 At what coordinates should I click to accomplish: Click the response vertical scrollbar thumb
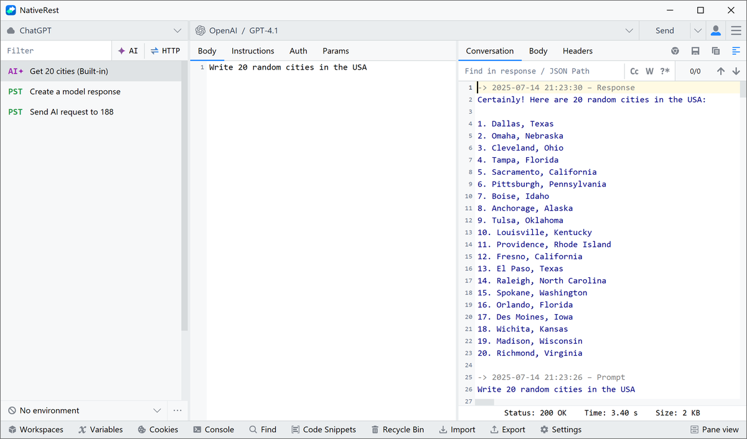tap(743, 89)
